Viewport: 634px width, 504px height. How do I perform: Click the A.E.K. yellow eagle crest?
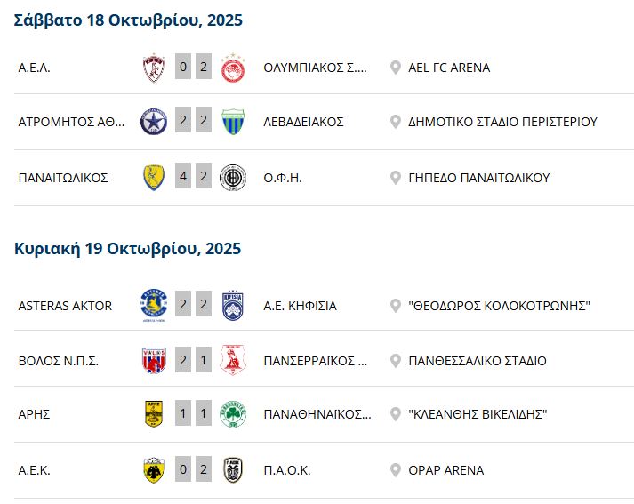pos(154,470)
